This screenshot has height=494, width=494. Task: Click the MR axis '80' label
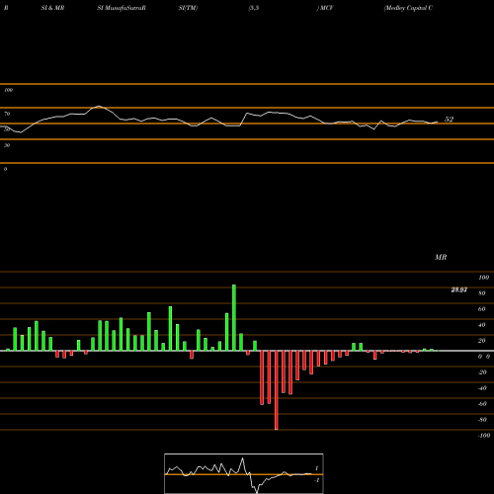click(482, 293)
